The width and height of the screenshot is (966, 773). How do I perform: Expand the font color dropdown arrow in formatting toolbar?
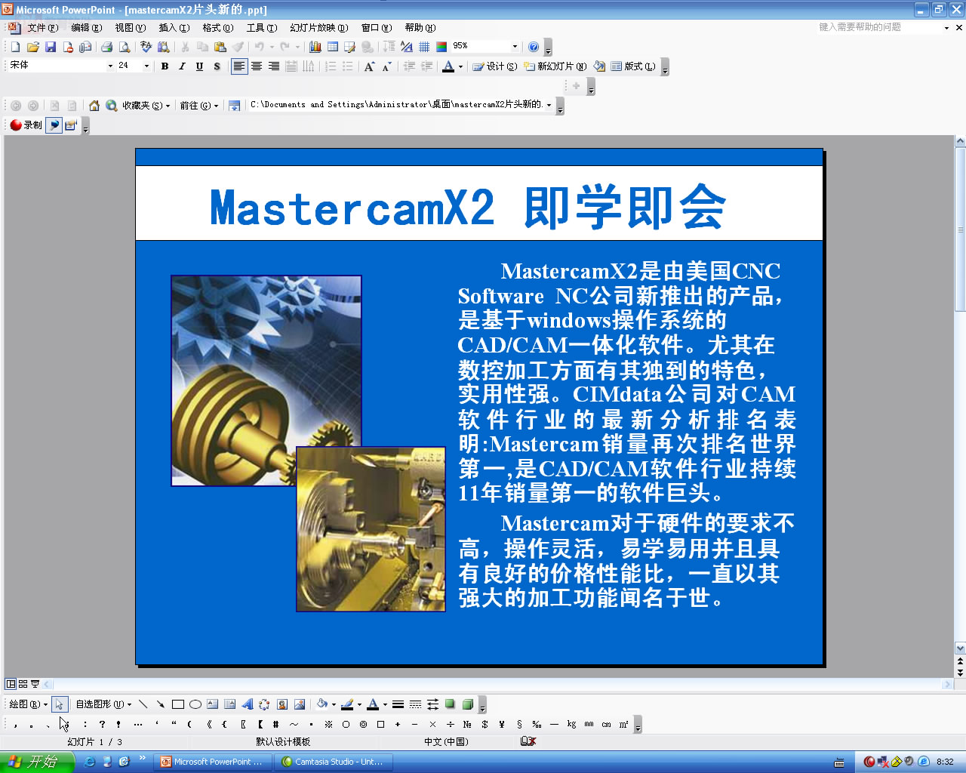(460, 67)
